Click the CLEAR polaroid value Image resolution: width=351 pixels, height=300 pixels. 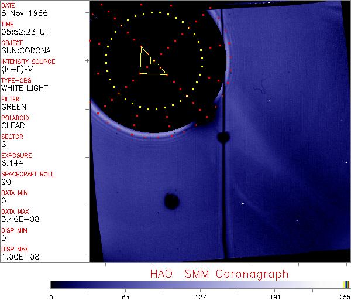coord(13,125)
